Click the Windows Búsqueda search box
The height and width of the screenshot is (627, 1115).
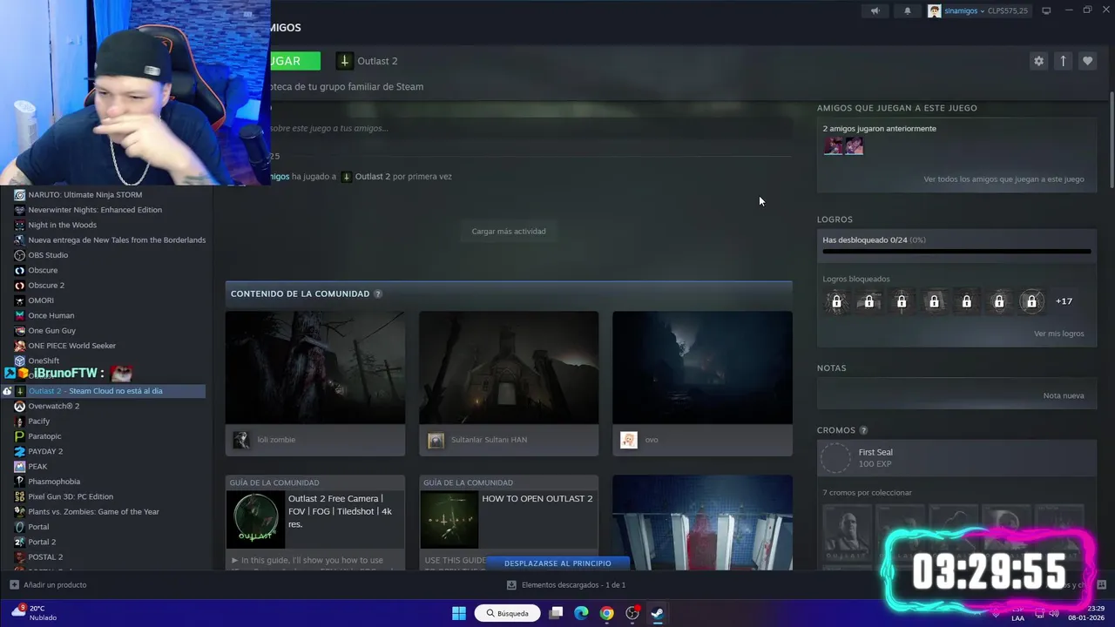click(x=507, y=613)
